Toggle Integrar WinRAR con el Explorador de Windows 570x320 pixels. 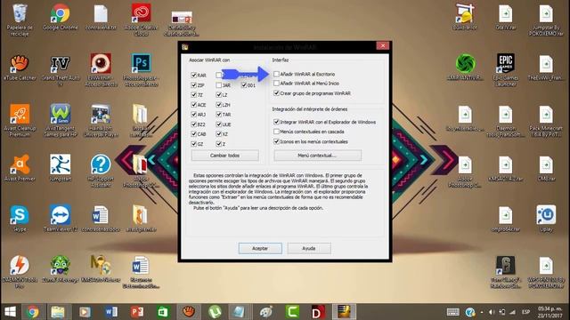tap(276, 122)
